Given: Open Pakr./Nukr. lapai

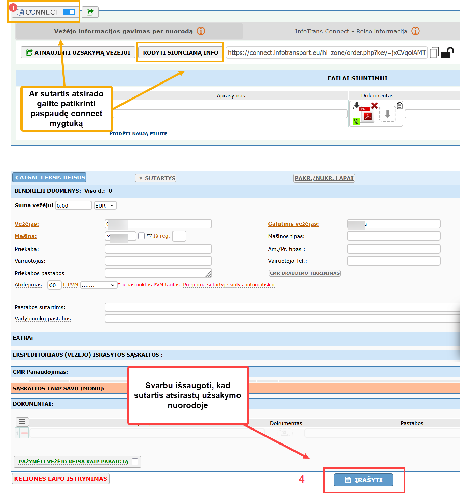Looking at the screenshot, I should point(324,178).
